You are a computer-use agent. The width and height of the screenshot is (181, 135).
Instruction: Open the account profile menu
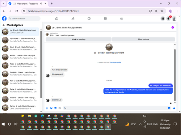tap(174, 19)
